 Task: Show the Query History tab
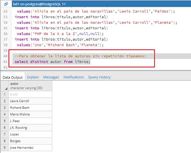point(99,77)
